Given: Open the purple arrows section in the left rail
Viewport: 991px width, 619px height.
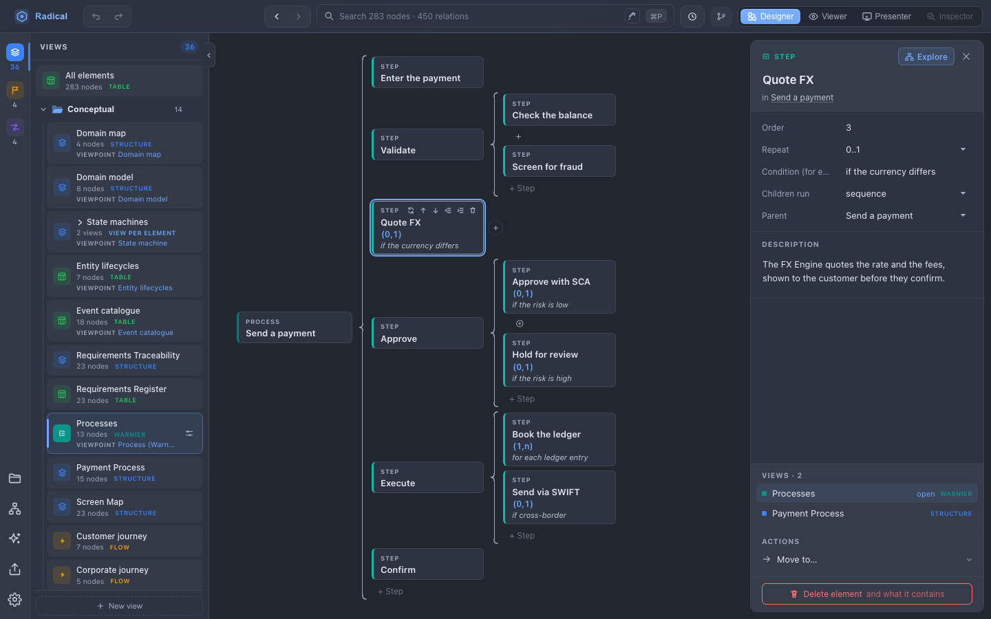Looking at the screenshot, I should point(15,127).
